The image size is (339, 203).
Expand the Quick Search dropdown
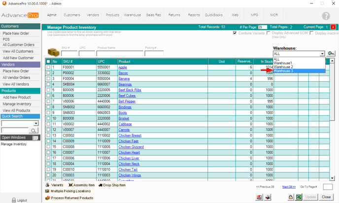pos(36,124)
